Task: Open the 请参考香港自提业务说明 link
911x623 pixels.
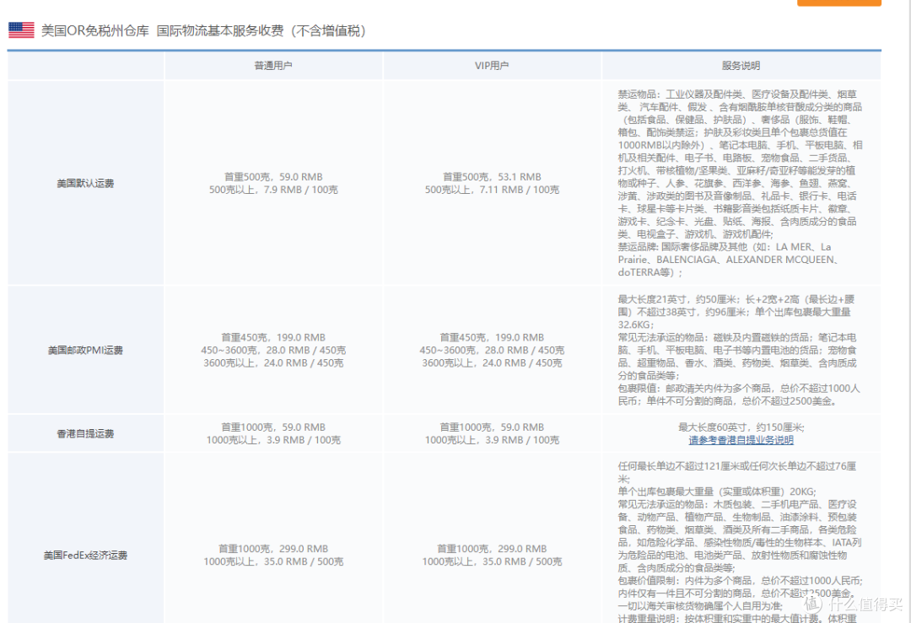Action: 741,440
